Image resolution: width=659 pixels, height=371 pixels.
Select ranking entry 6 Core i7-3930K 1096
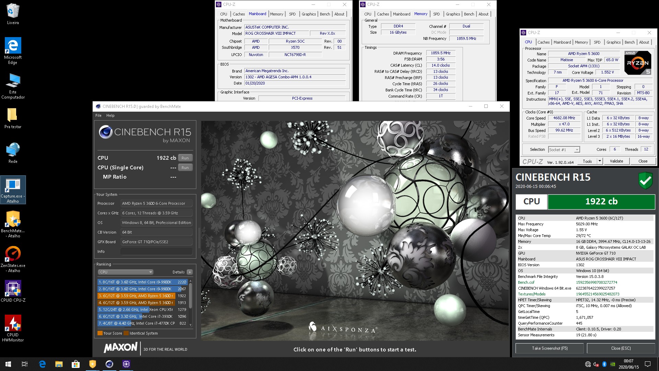click(142, 316)
